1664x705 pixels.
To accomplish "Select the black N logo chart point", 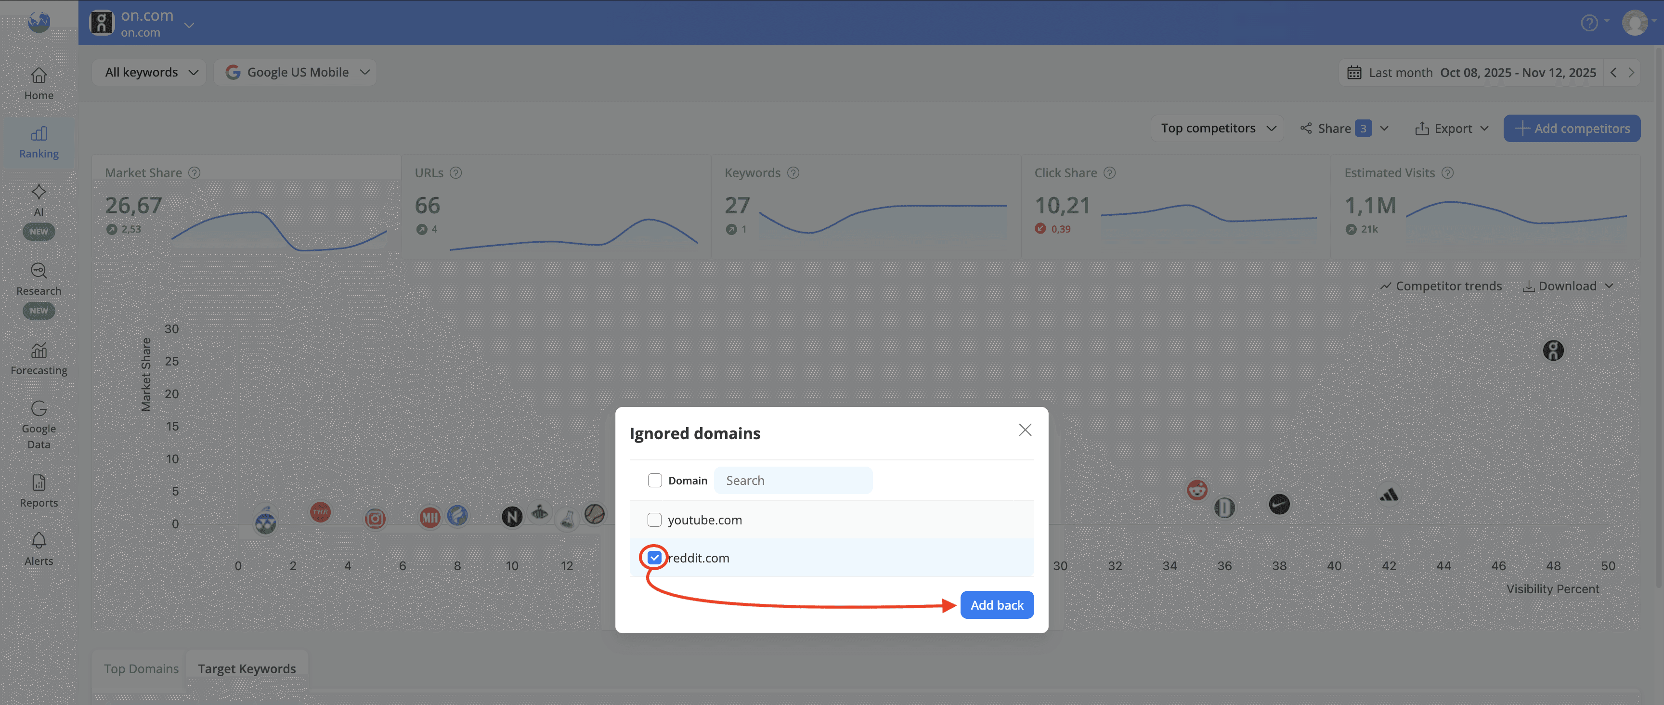I will [x=512, y=516].
